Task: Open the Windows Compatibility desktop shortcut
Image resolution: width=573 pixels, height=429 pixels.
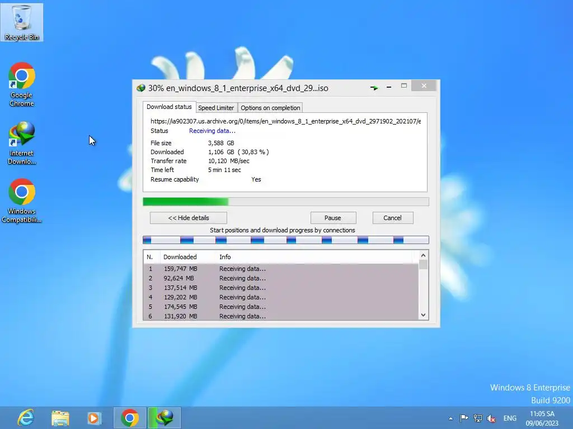Action: (22, 201)
